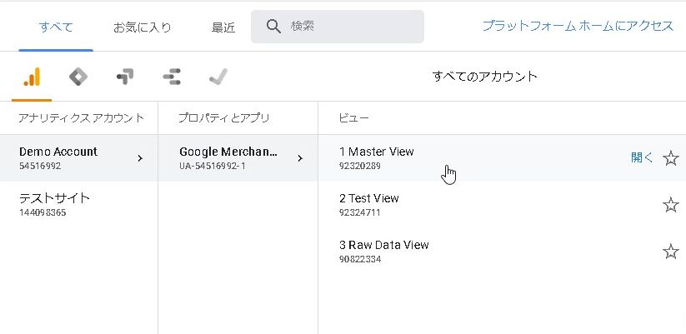The height and width of the screenshot is (334, 686).
Task: Select the Google Analytics product icon
Action: pyautogui.click(x=32, y=77)
